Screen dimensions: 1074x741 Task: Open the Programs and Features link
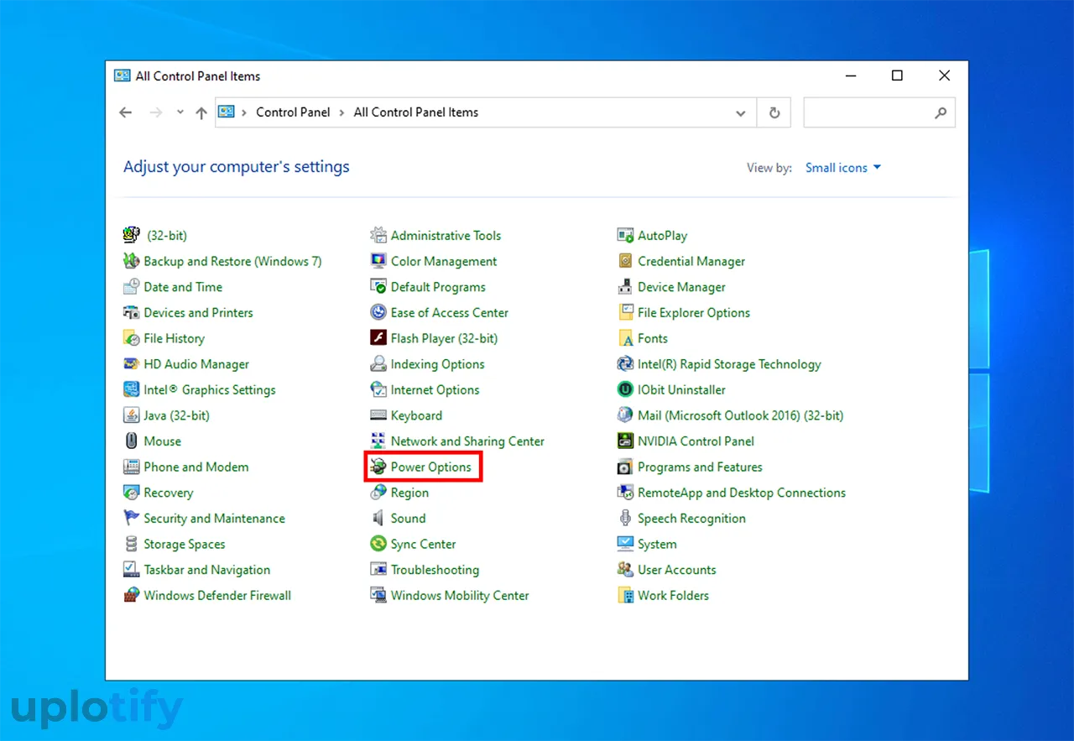700,467
